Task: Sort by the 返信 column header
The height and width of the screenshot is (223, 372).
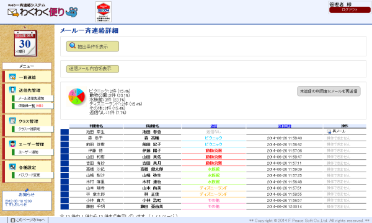Action: click(x=214, y=126)
